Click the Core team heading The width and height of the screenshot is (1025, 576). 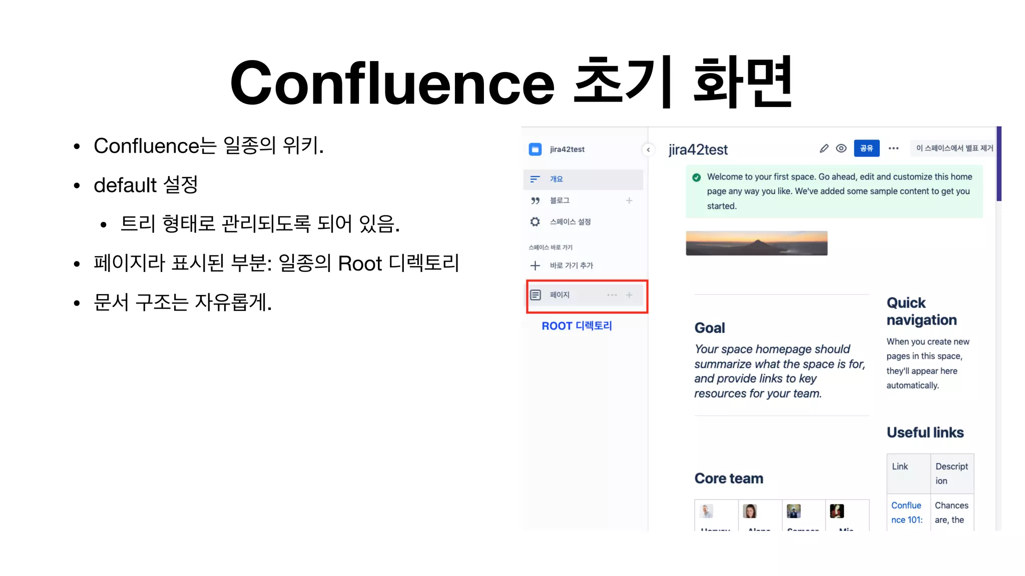pos(729,478)
